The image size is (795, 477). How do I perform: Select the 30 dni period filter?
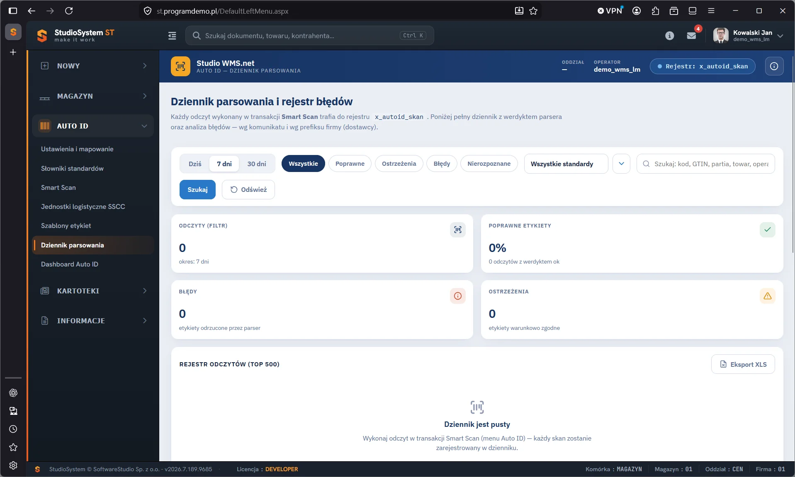coord(257,164)
